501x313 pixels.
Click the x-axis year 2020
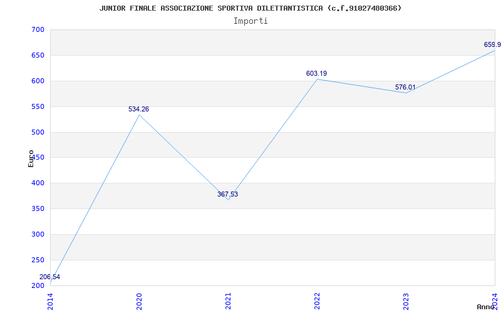(139, 302)
